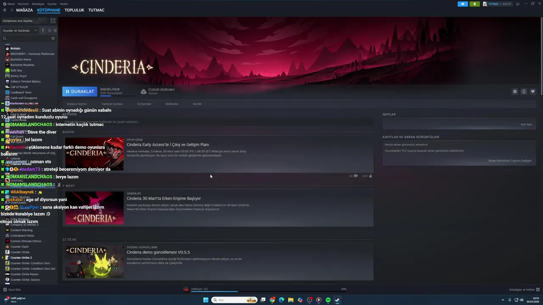Image resolution: width=543 pixels, height=305 pixels.
Task: Add Cinderia to favorites heart icon
Action: [533, 91]
